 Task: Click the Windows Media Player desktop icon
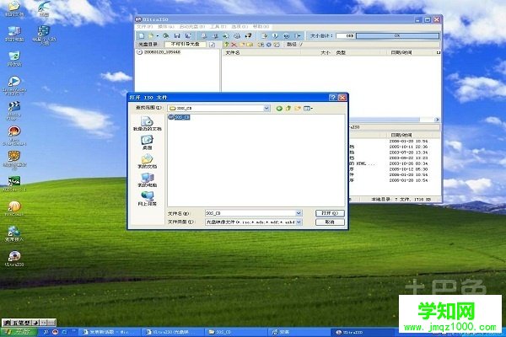pyautogui.click(x=14, y=85)
